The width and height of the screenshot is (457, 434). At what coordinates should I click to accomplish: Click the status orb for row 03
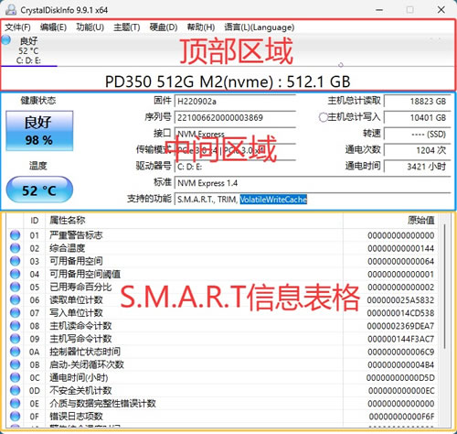[15, 261]
